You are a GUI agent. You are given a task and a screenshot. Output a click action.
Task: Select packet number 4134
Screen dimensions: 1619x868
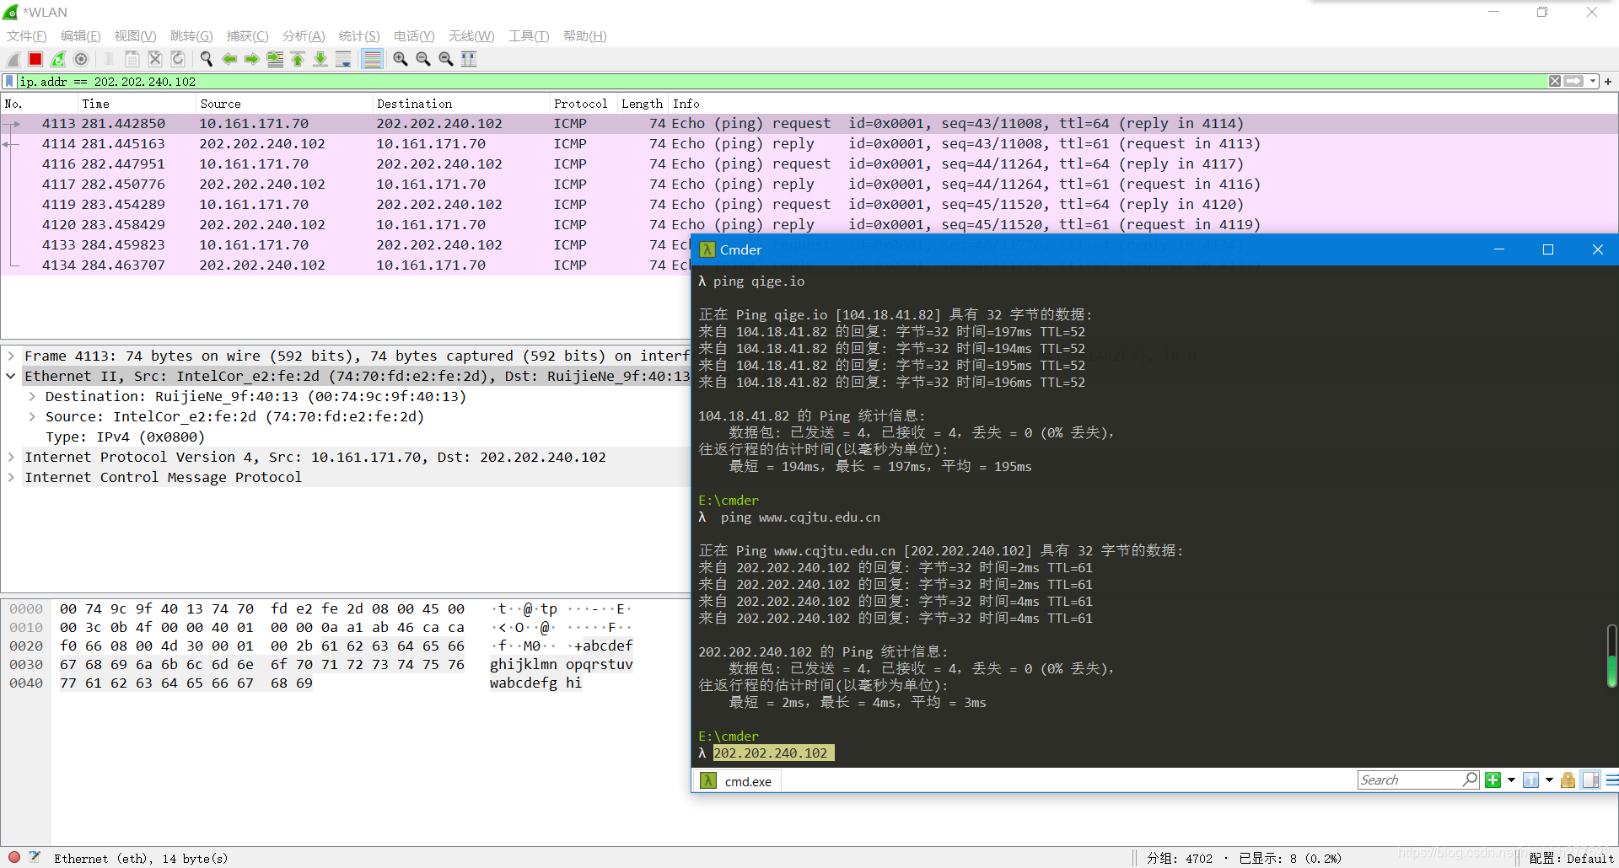tap(346, 265)
